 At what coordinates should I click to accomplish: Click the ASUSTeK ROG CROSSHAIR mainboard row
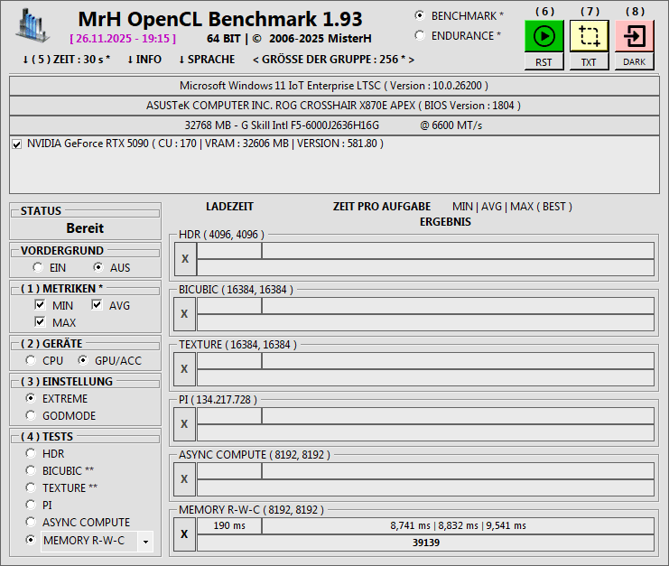click(334, 106)
